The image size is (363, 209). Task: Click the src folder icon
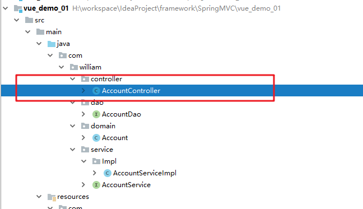pos(29,20)
